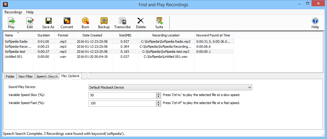The image size is (327, 139).
Task: Sort by the Format column header
Action: click(x=63, y=35)
